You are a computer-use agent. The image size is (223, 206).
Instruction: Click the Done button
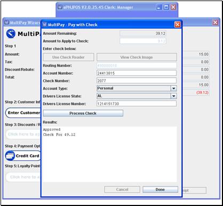[x=160, y=189]
